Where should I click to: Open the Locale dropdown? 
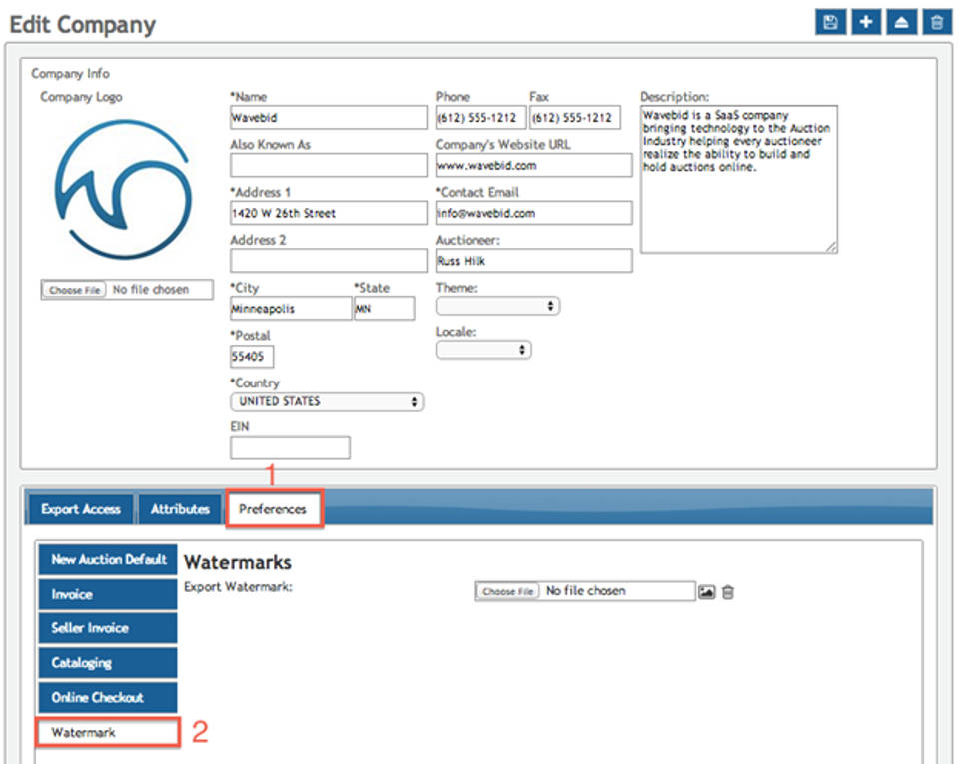pos(483,351)
